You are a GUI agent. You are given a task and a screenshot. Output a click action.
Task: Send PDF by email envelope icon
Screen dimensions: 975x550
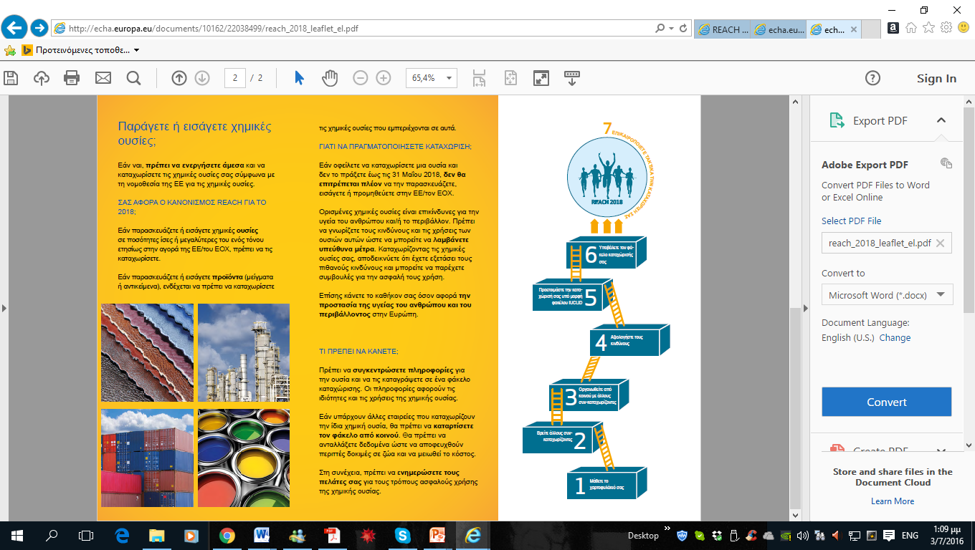pyautogui.click(x=103, y=78)
